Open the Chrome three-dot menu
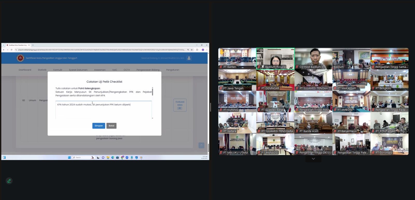The image size is (415, 200). 207,50
